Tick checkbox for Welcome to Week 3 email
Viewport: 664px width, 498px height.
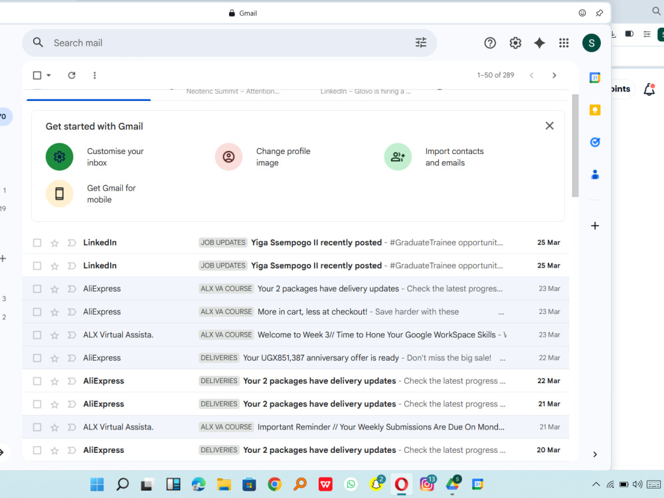(x=37, y=335)
